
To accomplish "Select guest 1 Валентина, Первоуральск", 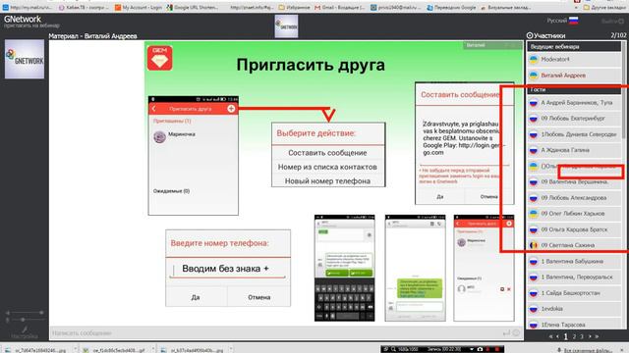I will click(x=574, y=277).
